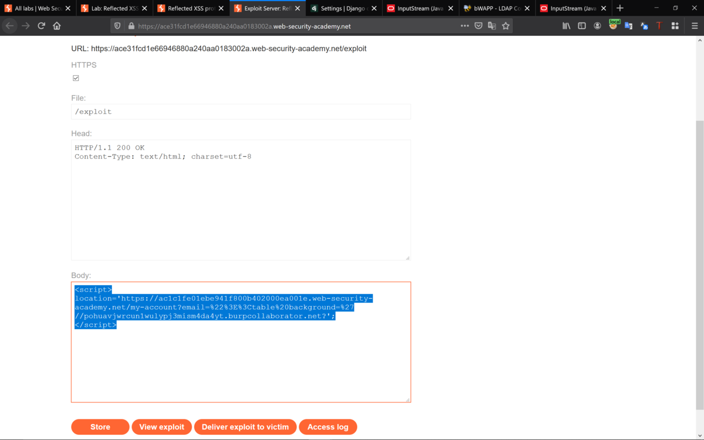Switch to 'Reflected XSS prot' tab
The height and width of the screenshot is (440, 704).
tap(191, 8)
